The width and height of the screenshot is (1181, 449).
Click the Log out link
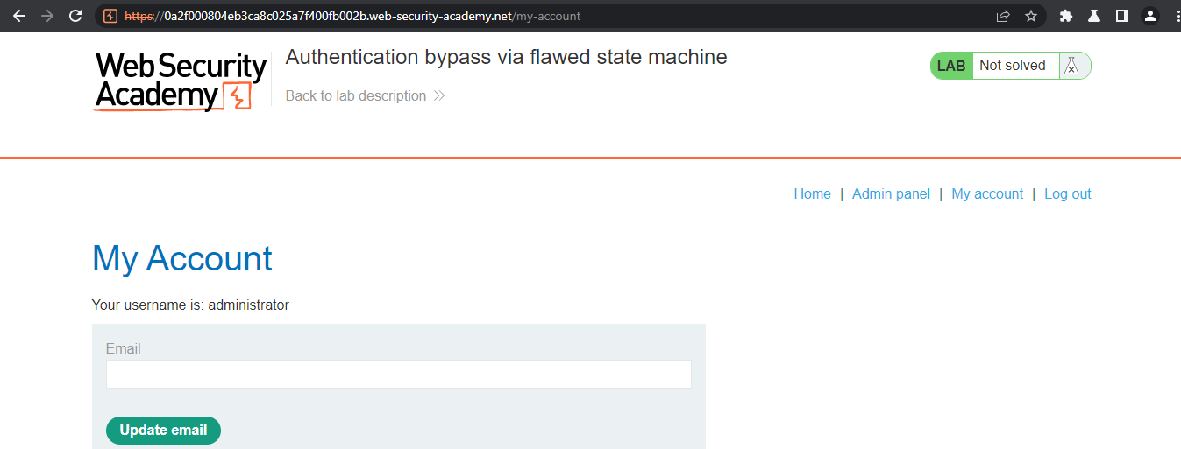pos(1067,194)
